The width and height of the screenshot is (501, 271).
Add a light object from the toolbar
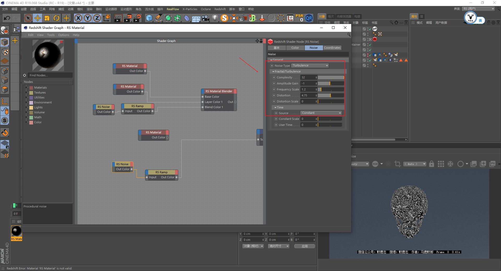(215, 18)
